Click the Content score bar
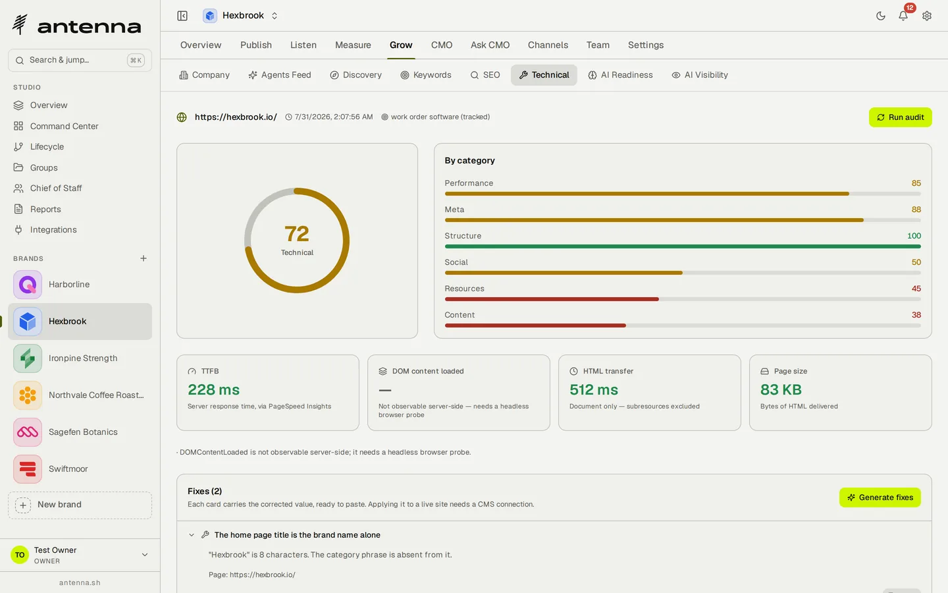Screen dimensions: 948x593 683,325
